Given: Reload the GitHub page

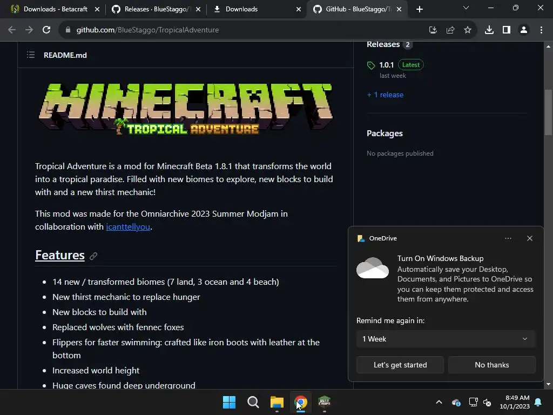Looking at the screenshot, I should [46, 30].
